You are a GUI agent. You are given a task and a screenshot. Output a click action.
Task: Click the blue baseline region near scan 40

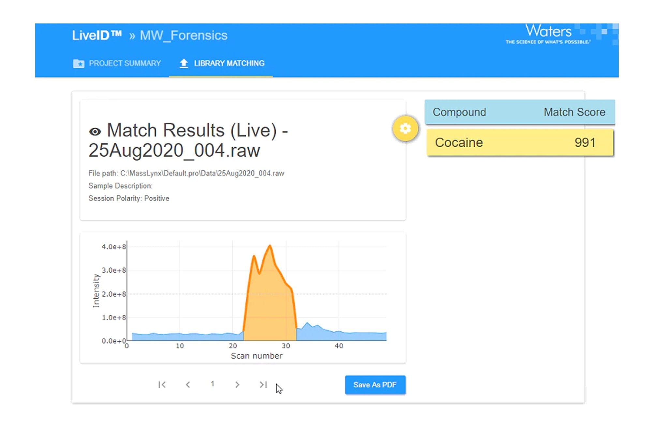[339, 336]
